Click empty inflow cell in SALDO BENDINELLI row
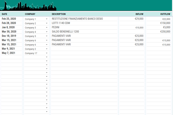The height and width of the screenshot is (115, 173). [132, 31]
